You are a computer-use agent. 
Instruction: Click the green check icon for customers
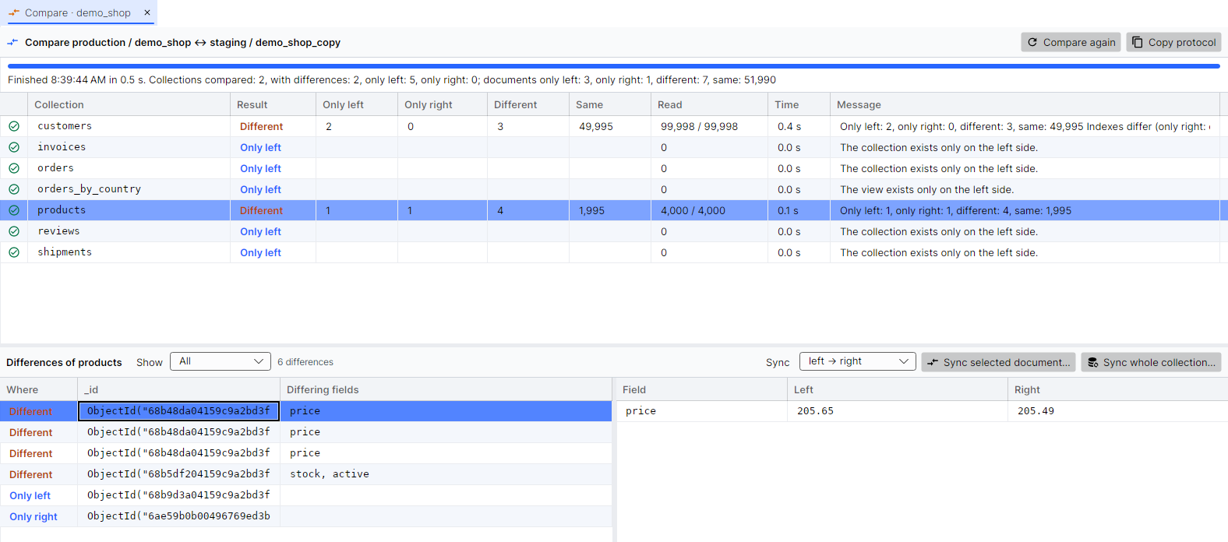[14, 126]
